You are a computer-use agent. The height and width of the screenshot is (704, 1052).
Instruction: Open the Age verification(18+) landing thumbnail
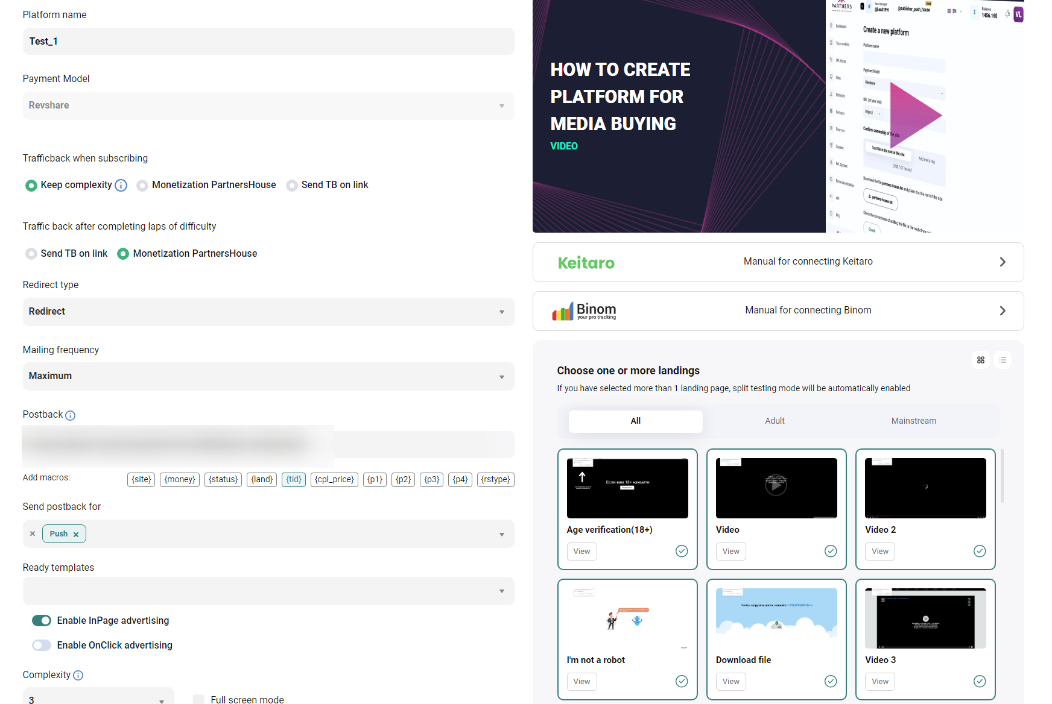tap(627, 488)
